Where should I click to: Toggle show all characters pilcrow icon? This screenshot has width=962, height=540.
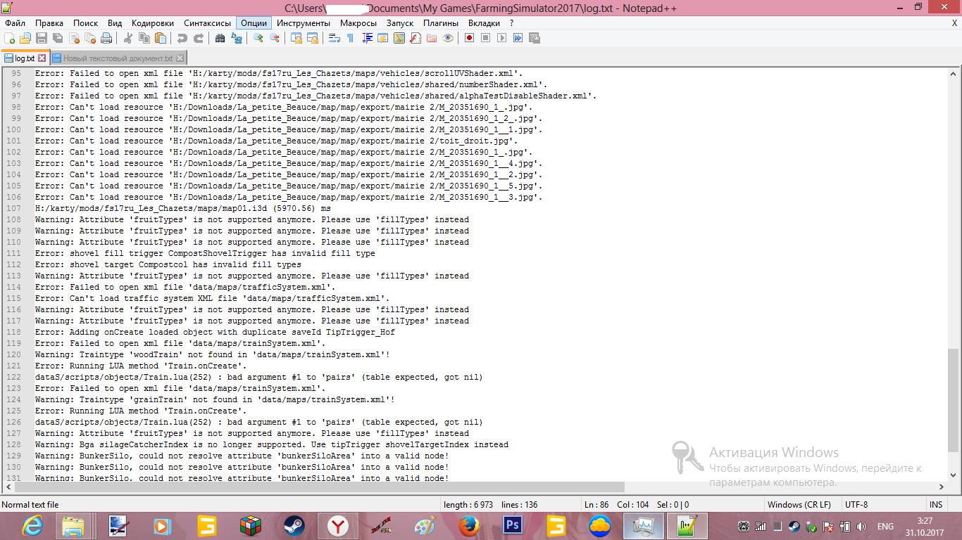click(350, 38)
